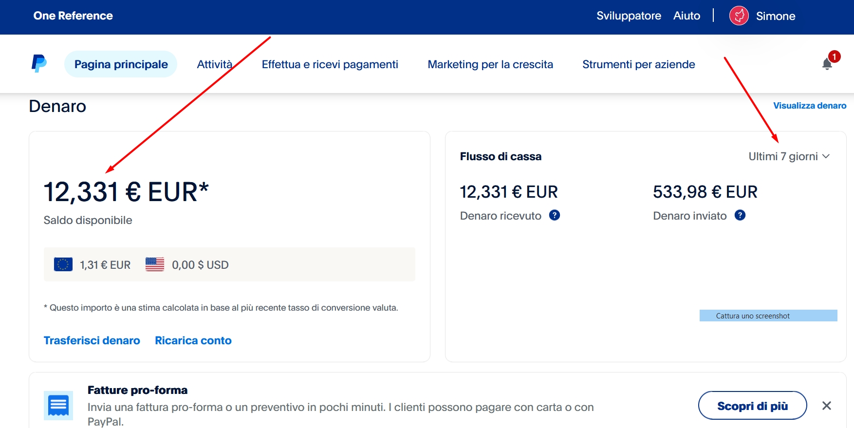Open Marketing per la crescita menu
854x428 pixels.
point(490,64)
